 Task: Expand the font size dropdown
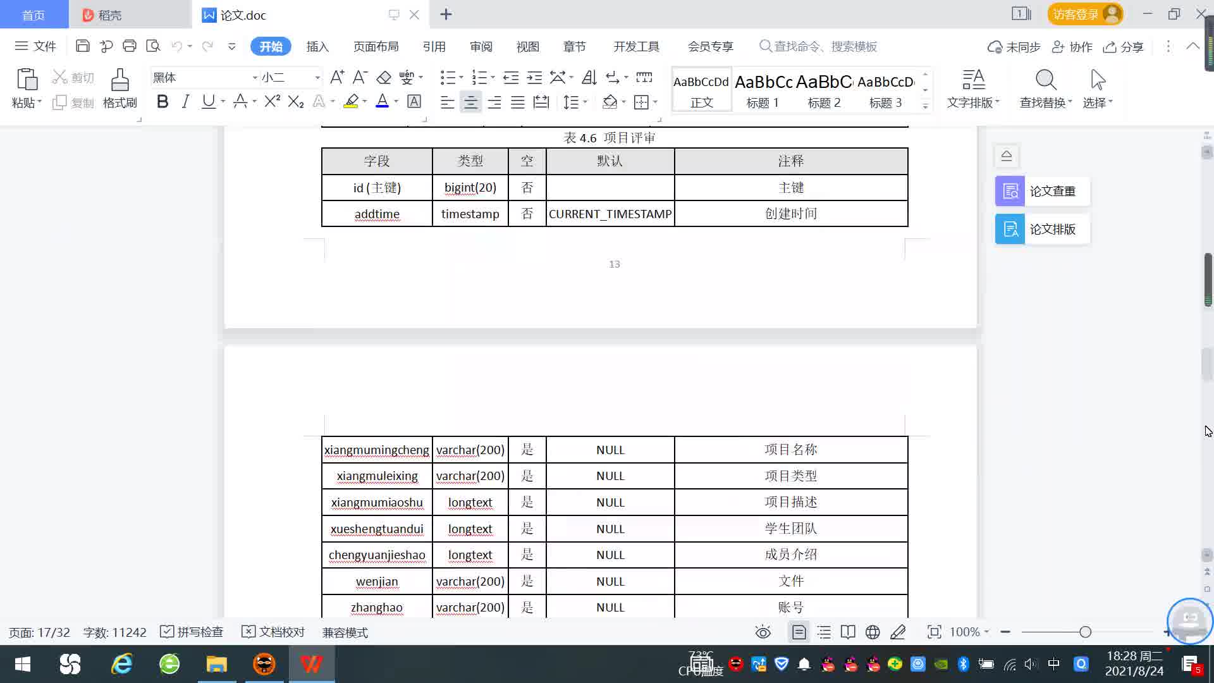[x=317, y=78]
